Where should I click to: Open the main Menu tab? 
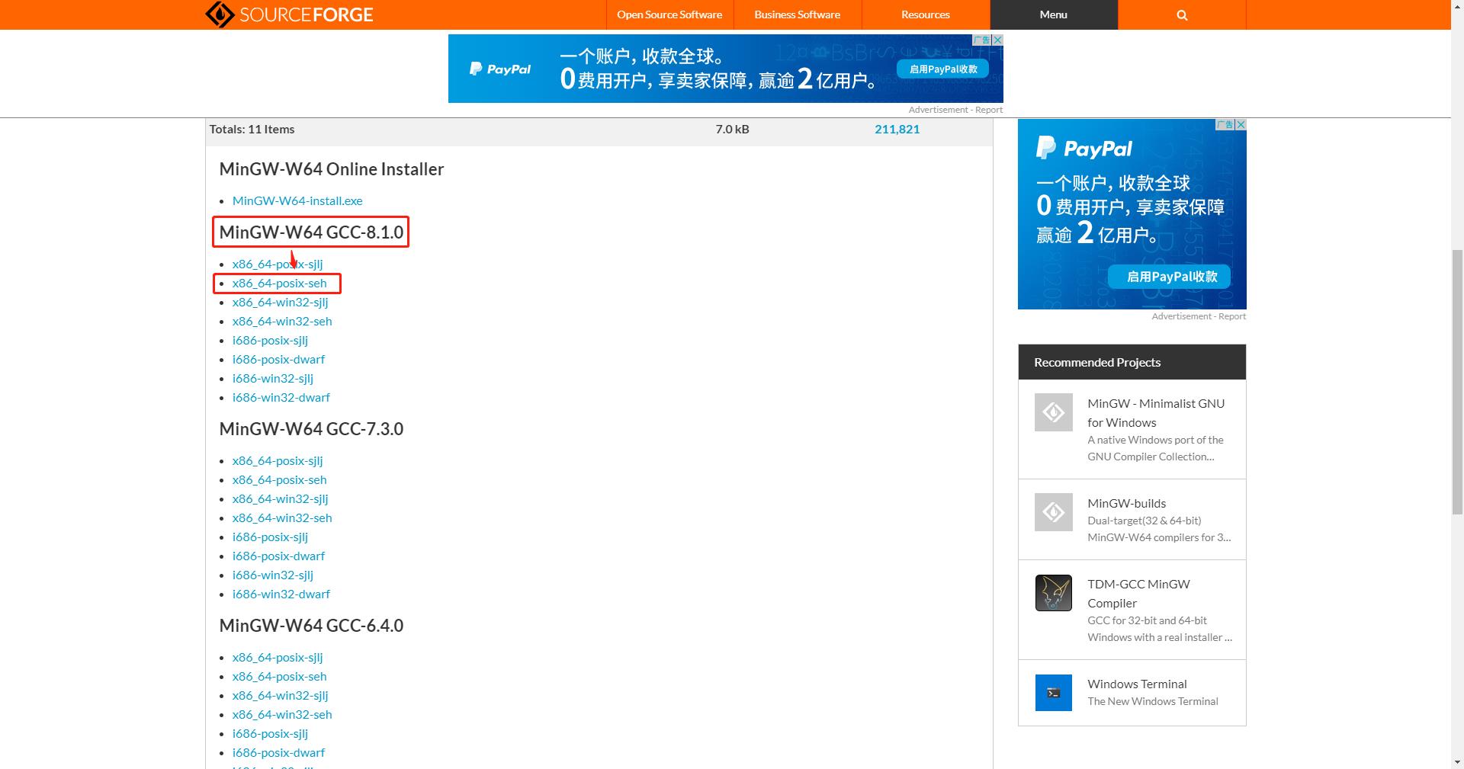1054,14
